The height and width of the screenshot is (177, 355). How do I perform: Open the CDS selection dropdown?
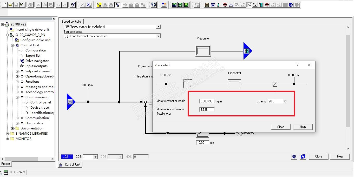[x=95, y=157]
